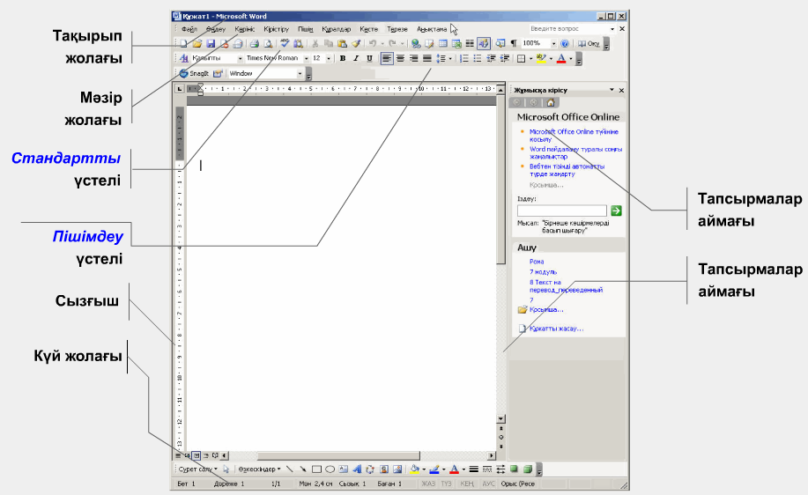Viewport: 808px width, 495px height.
Task: Pick the highlight color marker
Action: pyautogui.click(x=540, y=59)
